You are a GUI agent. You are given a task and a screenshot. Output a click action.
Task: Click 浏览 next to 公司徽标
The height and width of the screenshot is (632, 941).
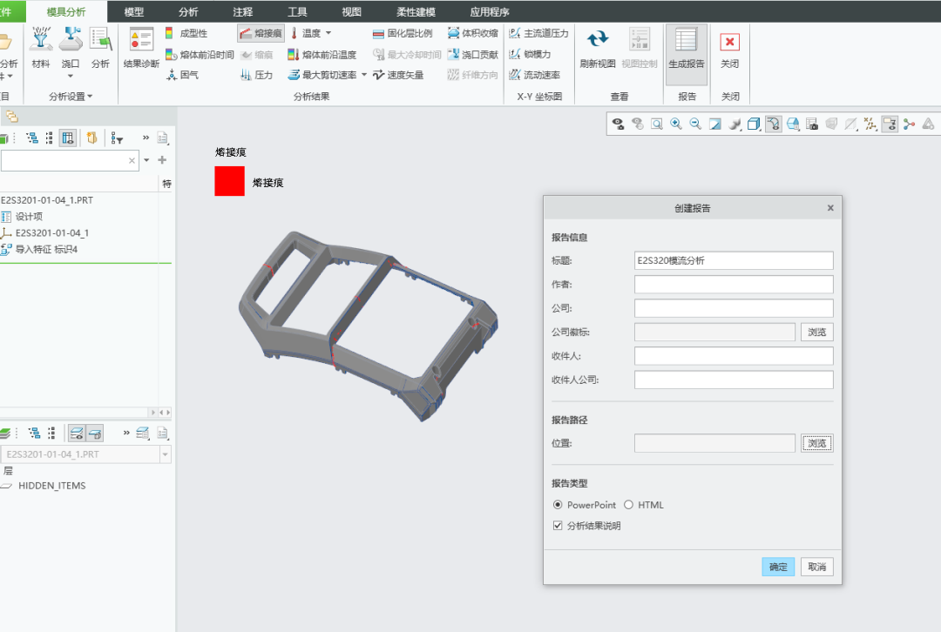(x=816, y=333)
